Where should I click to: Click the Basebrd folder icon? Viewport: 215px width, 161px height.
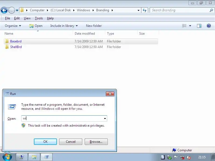(7, 41)
